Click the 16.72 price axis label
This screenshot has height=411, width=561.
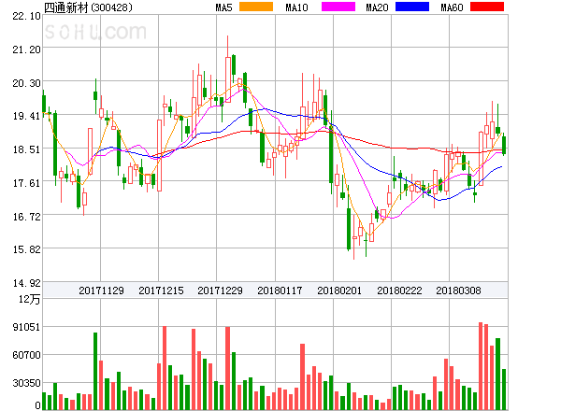26,217
